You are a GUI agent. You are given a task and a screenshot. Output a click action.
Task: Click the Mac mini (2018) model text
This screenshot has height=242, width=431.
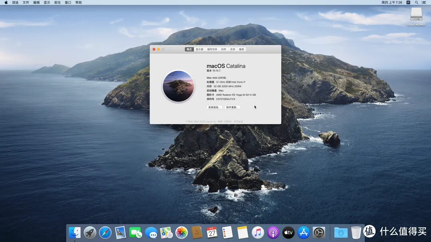pyautogui.click(x=216, y=78)
